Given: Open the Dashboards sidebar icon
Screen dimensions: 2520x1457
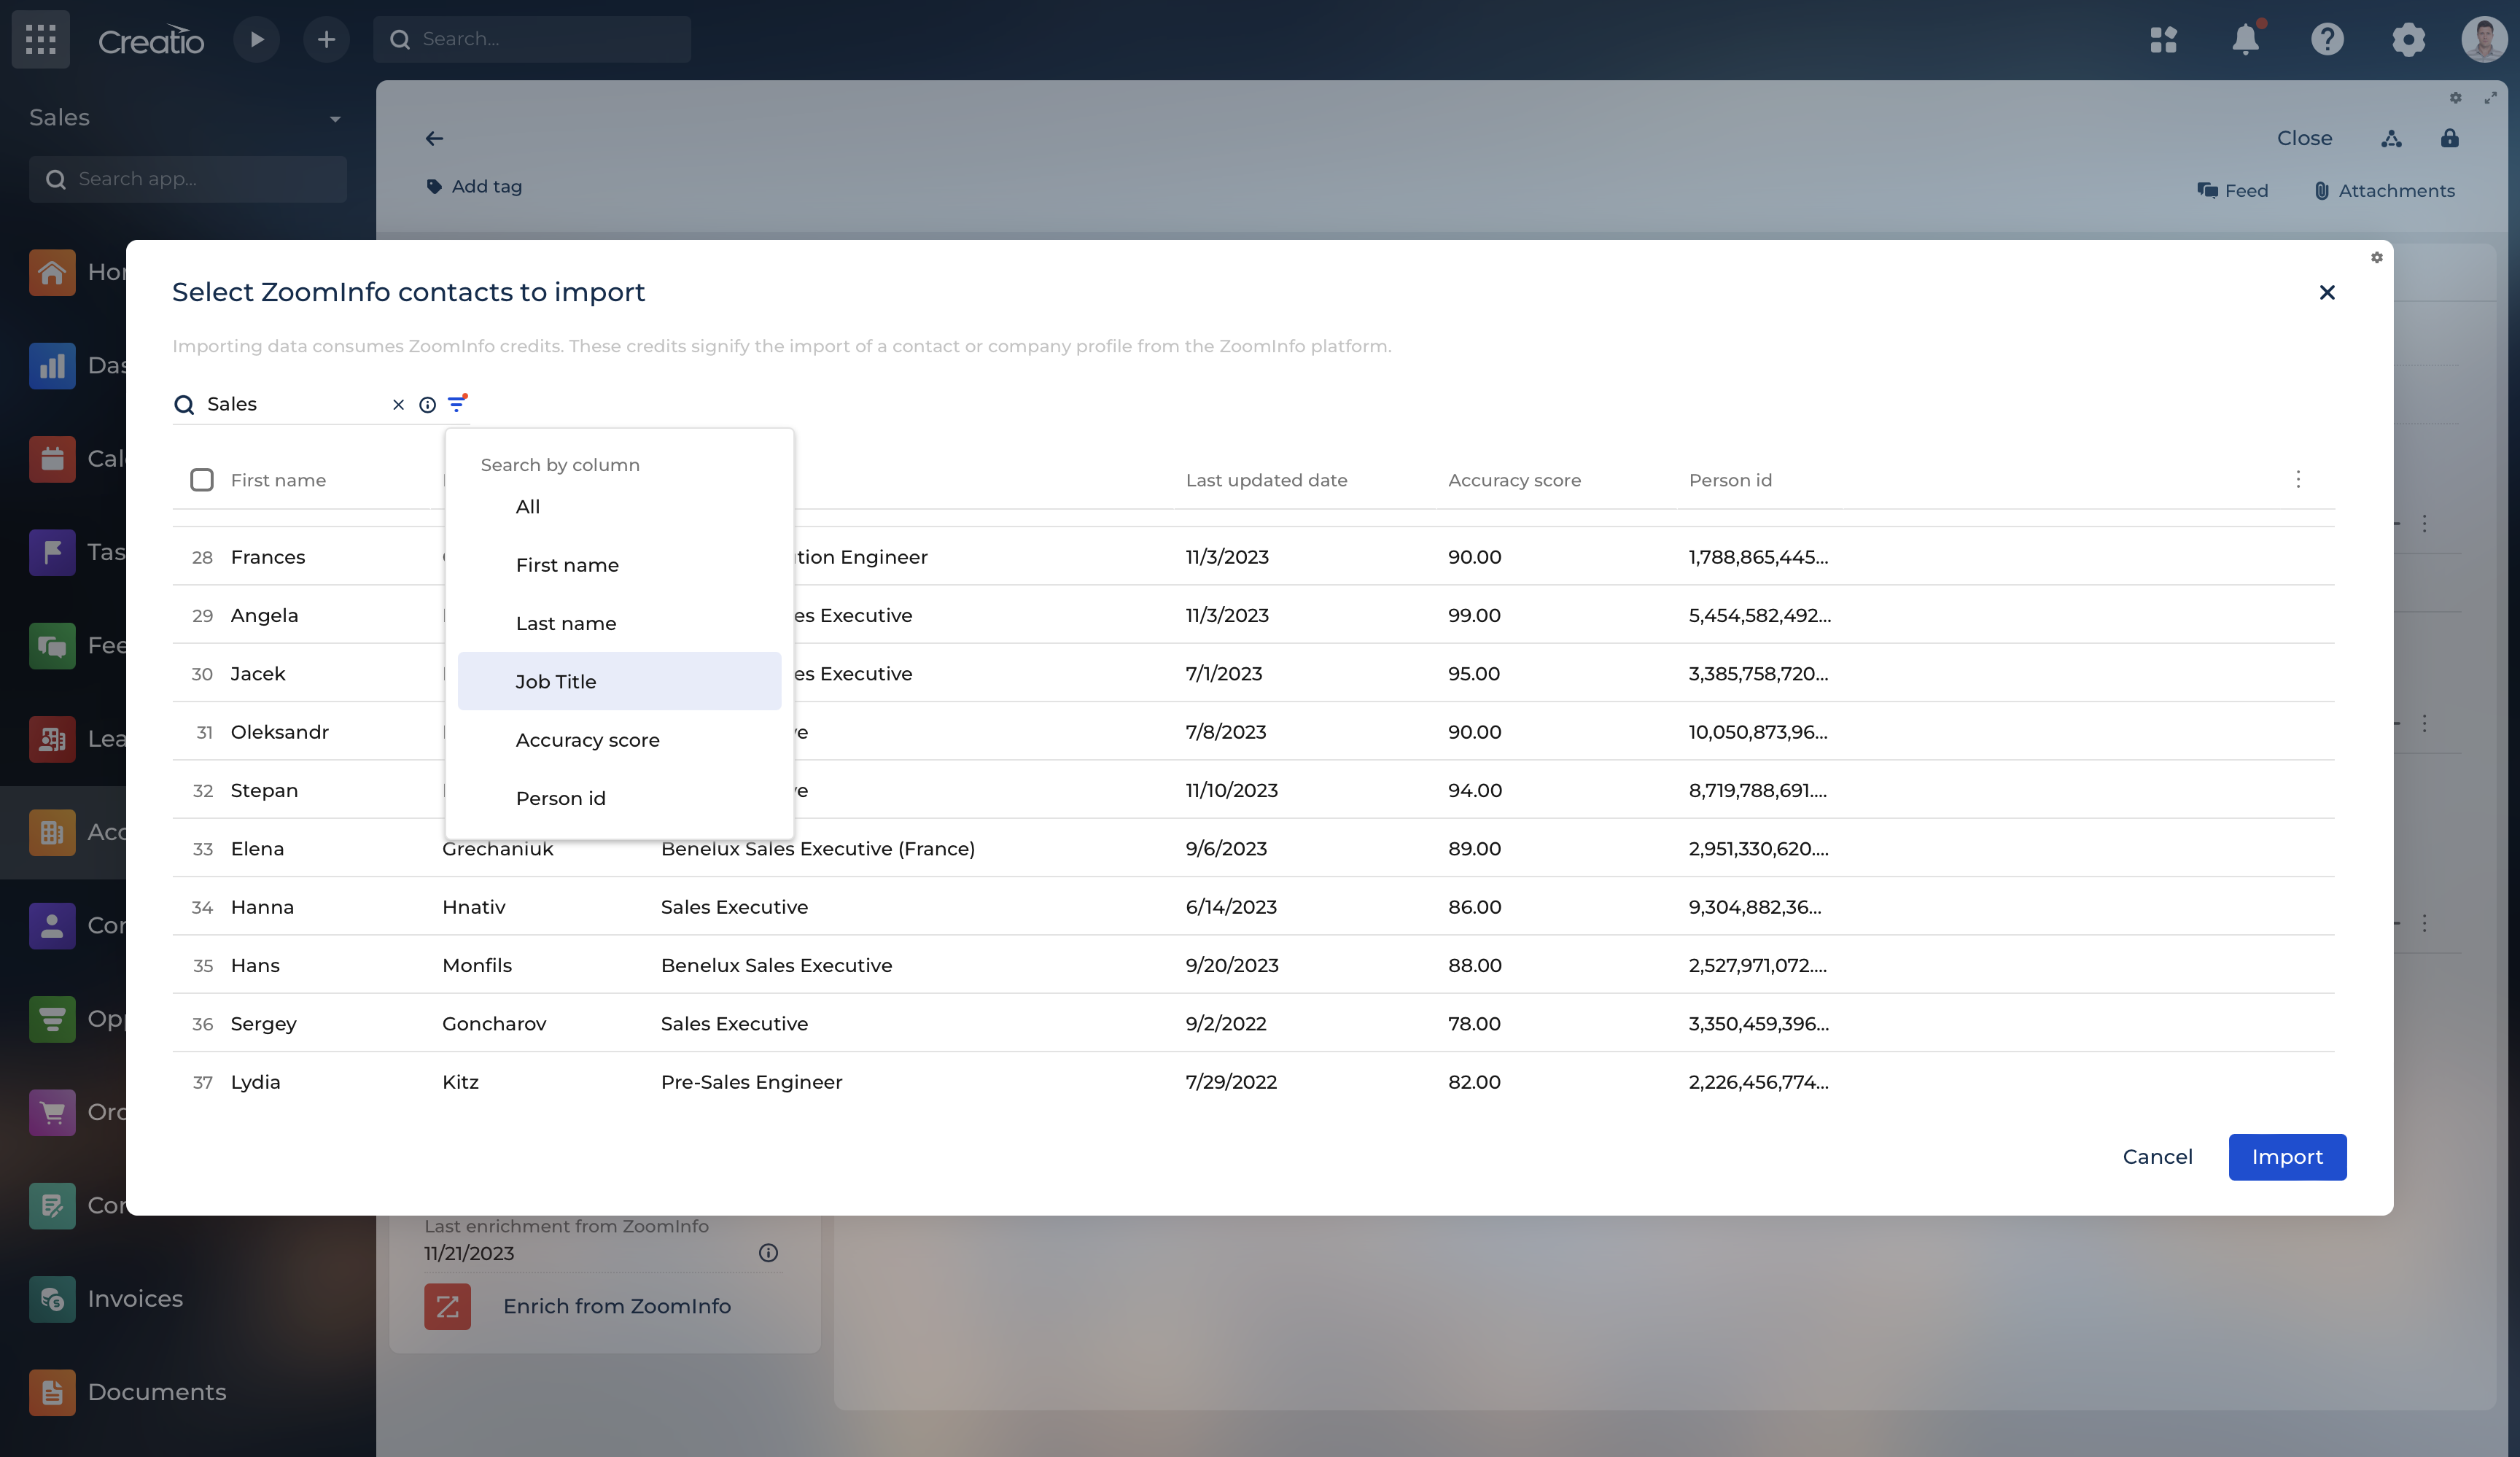Looking at the screenshot, I should point(52,366).
